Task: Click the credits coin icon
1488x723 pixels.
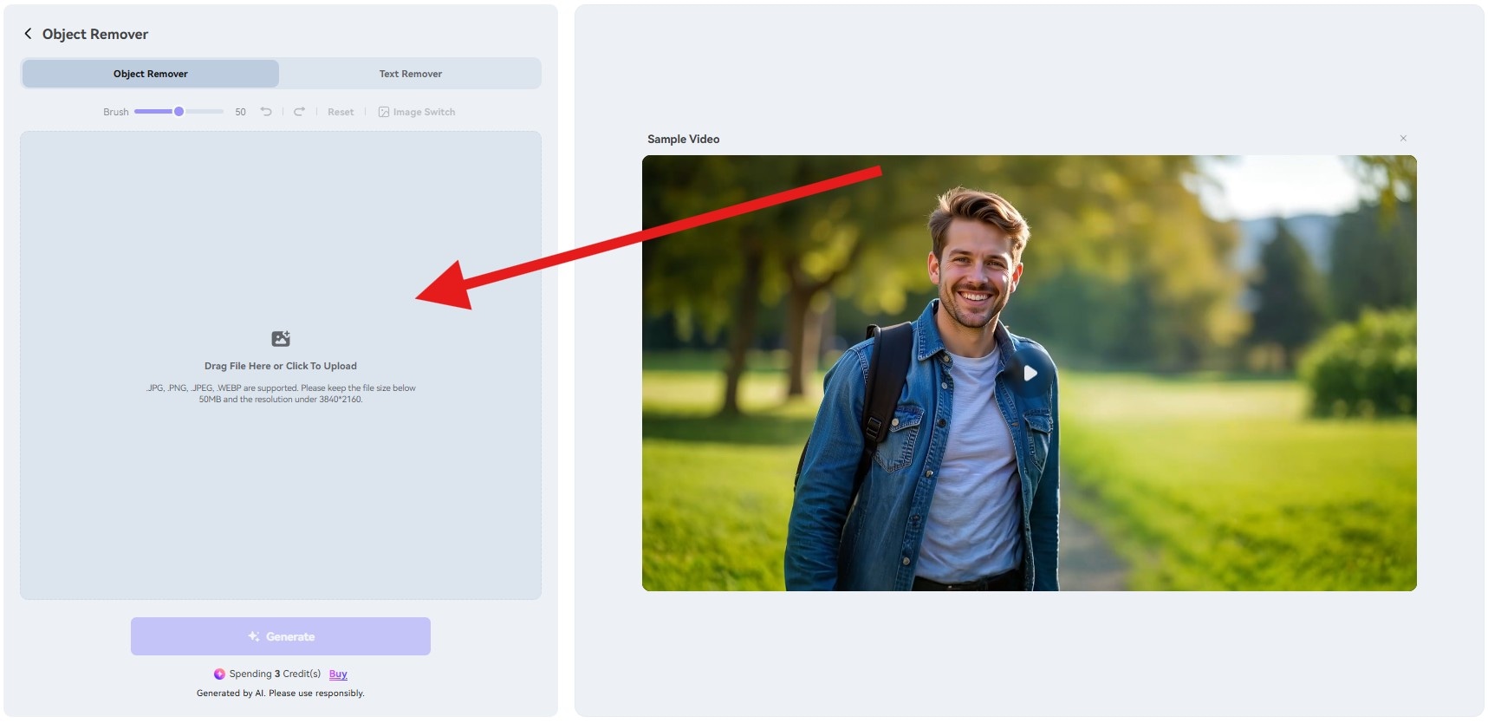Action: click(219, 674)
